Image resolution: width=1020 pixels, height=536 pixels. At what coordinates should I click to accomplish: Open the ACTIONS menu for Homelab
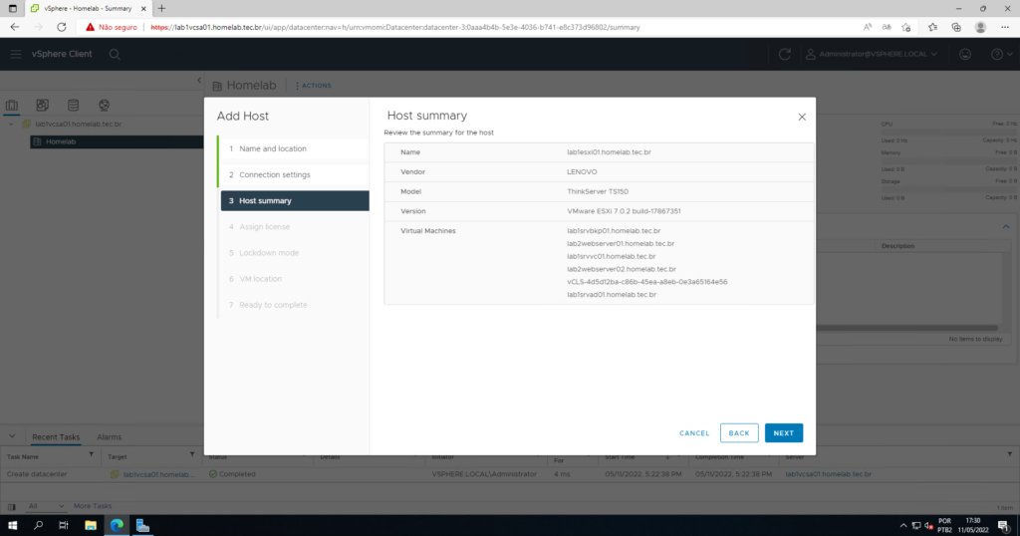coord(314,86)
